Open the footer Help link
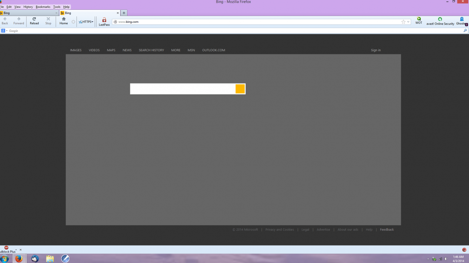Viewport: 469px width, 263px height. tap(369, 230)
